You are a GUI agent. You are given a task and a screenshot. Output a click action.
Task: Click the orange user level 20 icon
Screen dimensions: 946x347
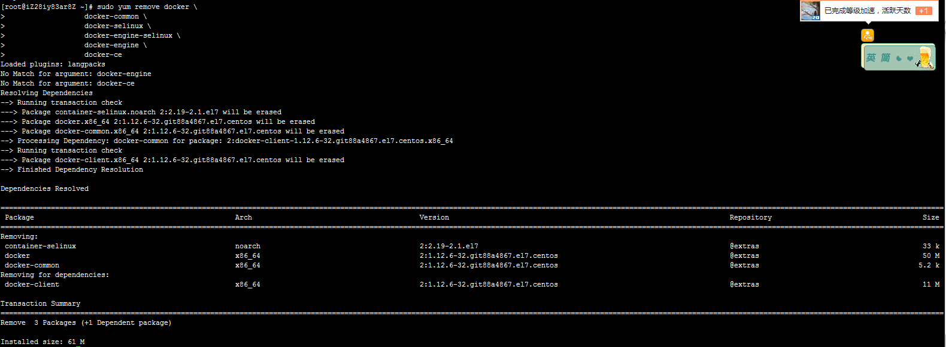click(x=868, y=35)
